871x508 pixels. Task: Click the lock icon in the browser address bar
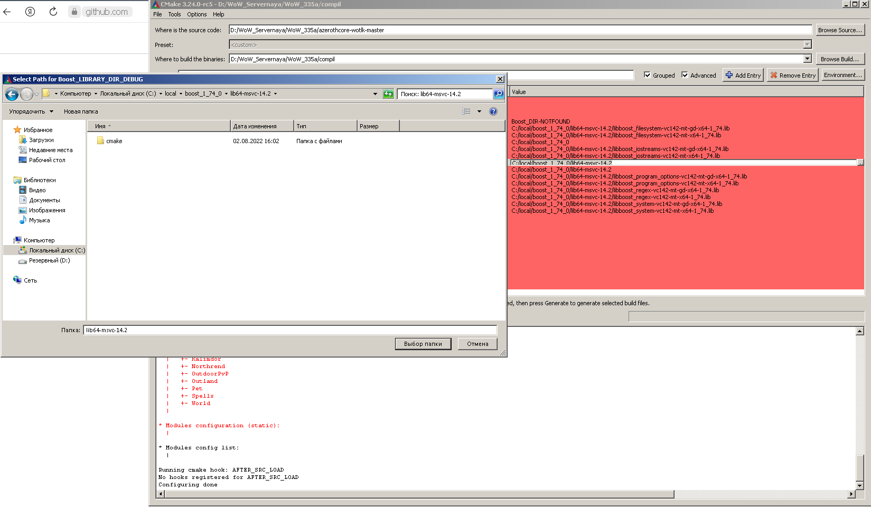pyautogui.click(x=74, y=11)
